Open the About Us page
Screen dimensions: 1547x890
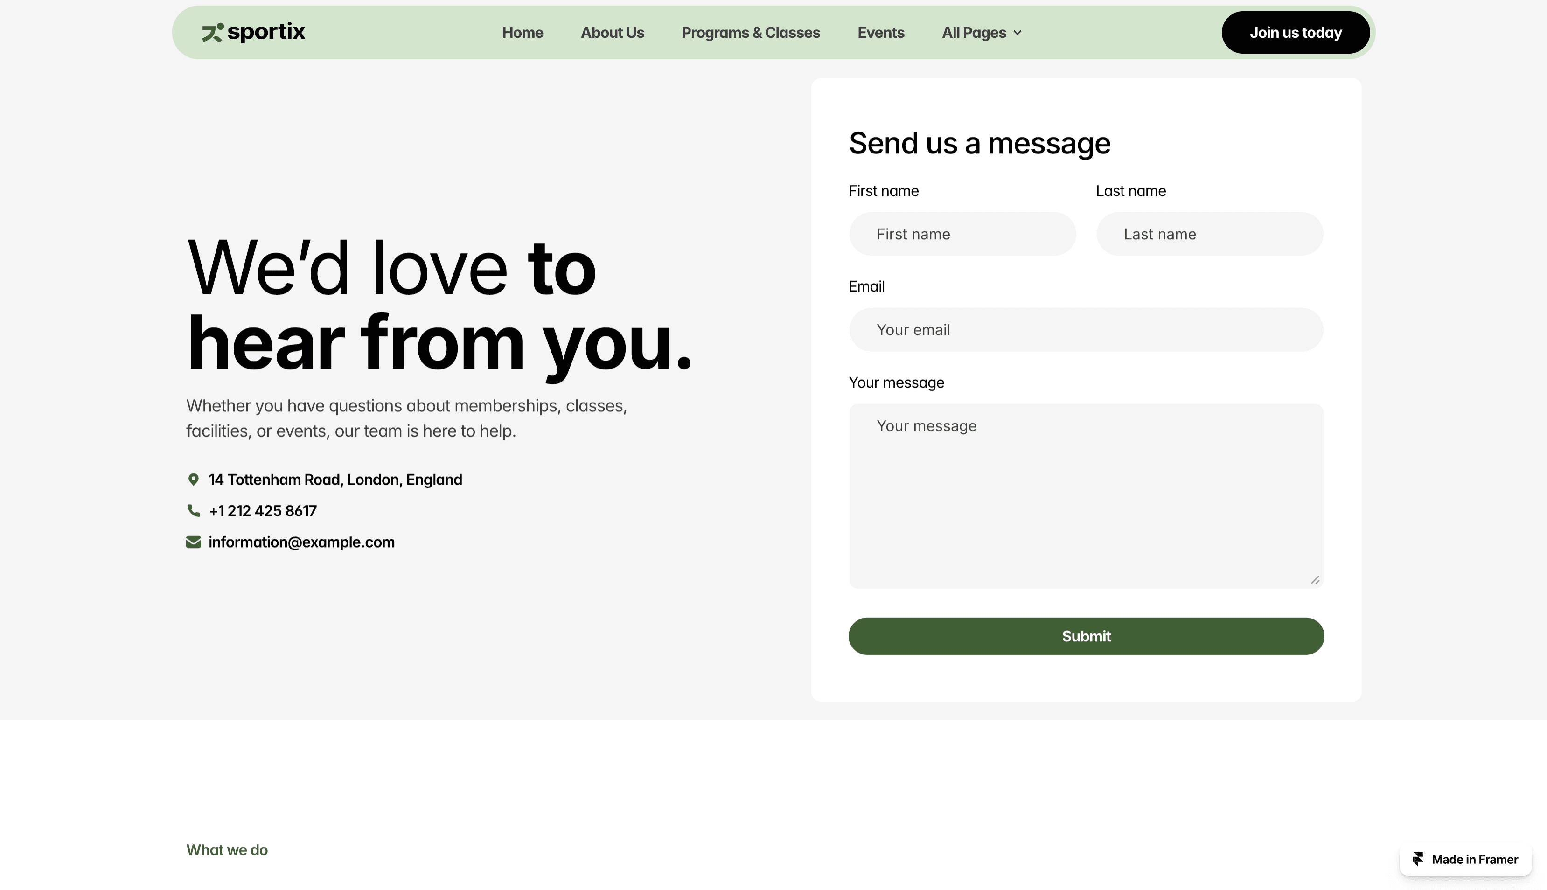612,33
